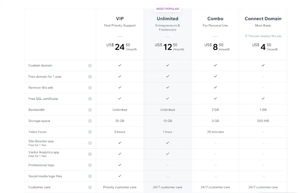Click the Unlimited plan price US$ 12.50
The image size is (298, 193).
coord(169,47)
